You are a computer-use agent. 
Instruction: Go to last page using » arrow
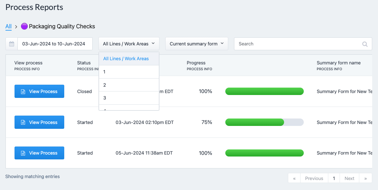[x=365, y=178]
